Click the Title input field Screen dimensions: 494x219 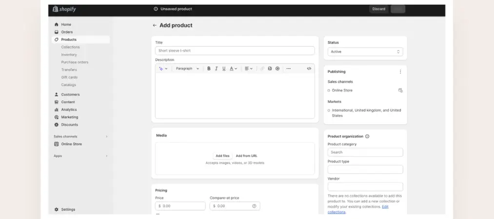click(x=235, y=51)
